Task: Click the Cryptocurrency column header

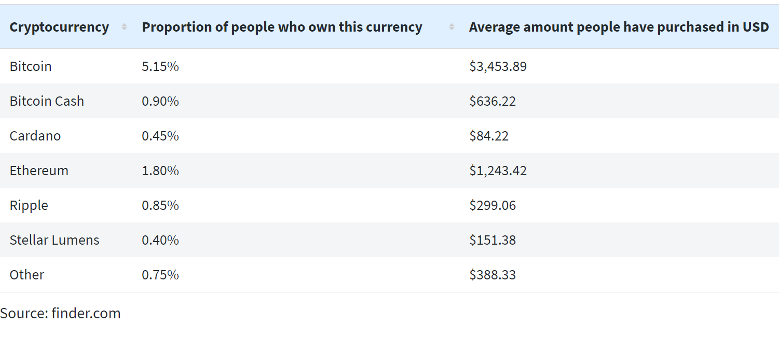Action: point(59,27)
